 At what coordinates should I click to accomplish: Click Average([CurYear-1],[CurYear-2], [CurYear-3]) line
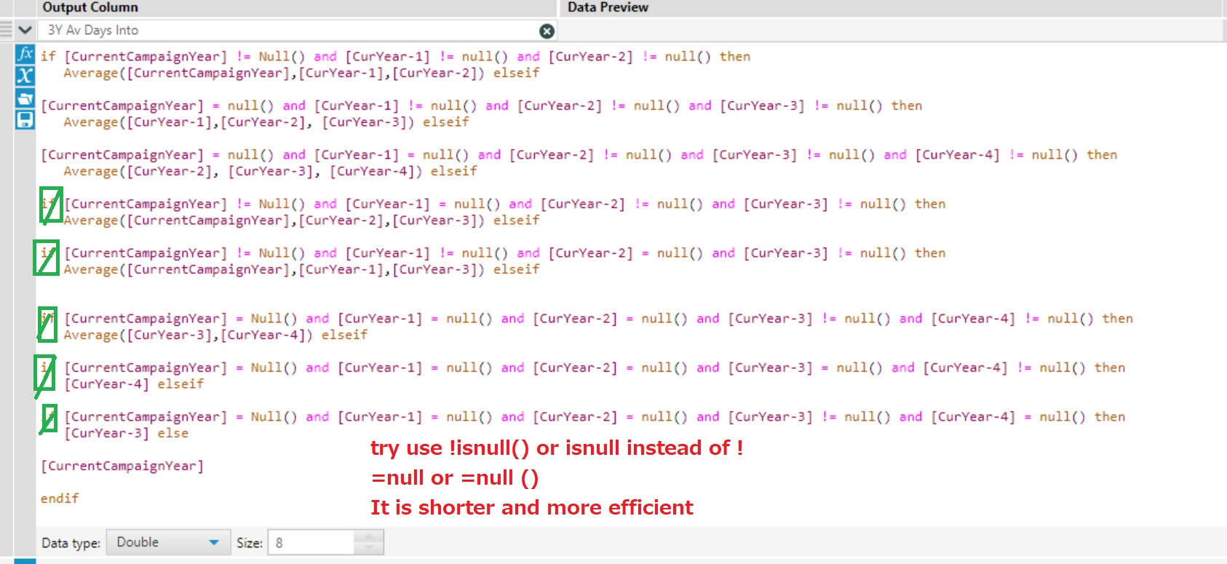click(x=266, y=122)
